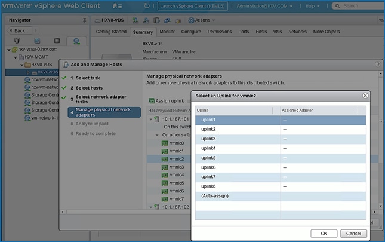Open the Administrator@HXV.COM dropdown
This screenshot has height=242, width=385.
coord(264,6)
